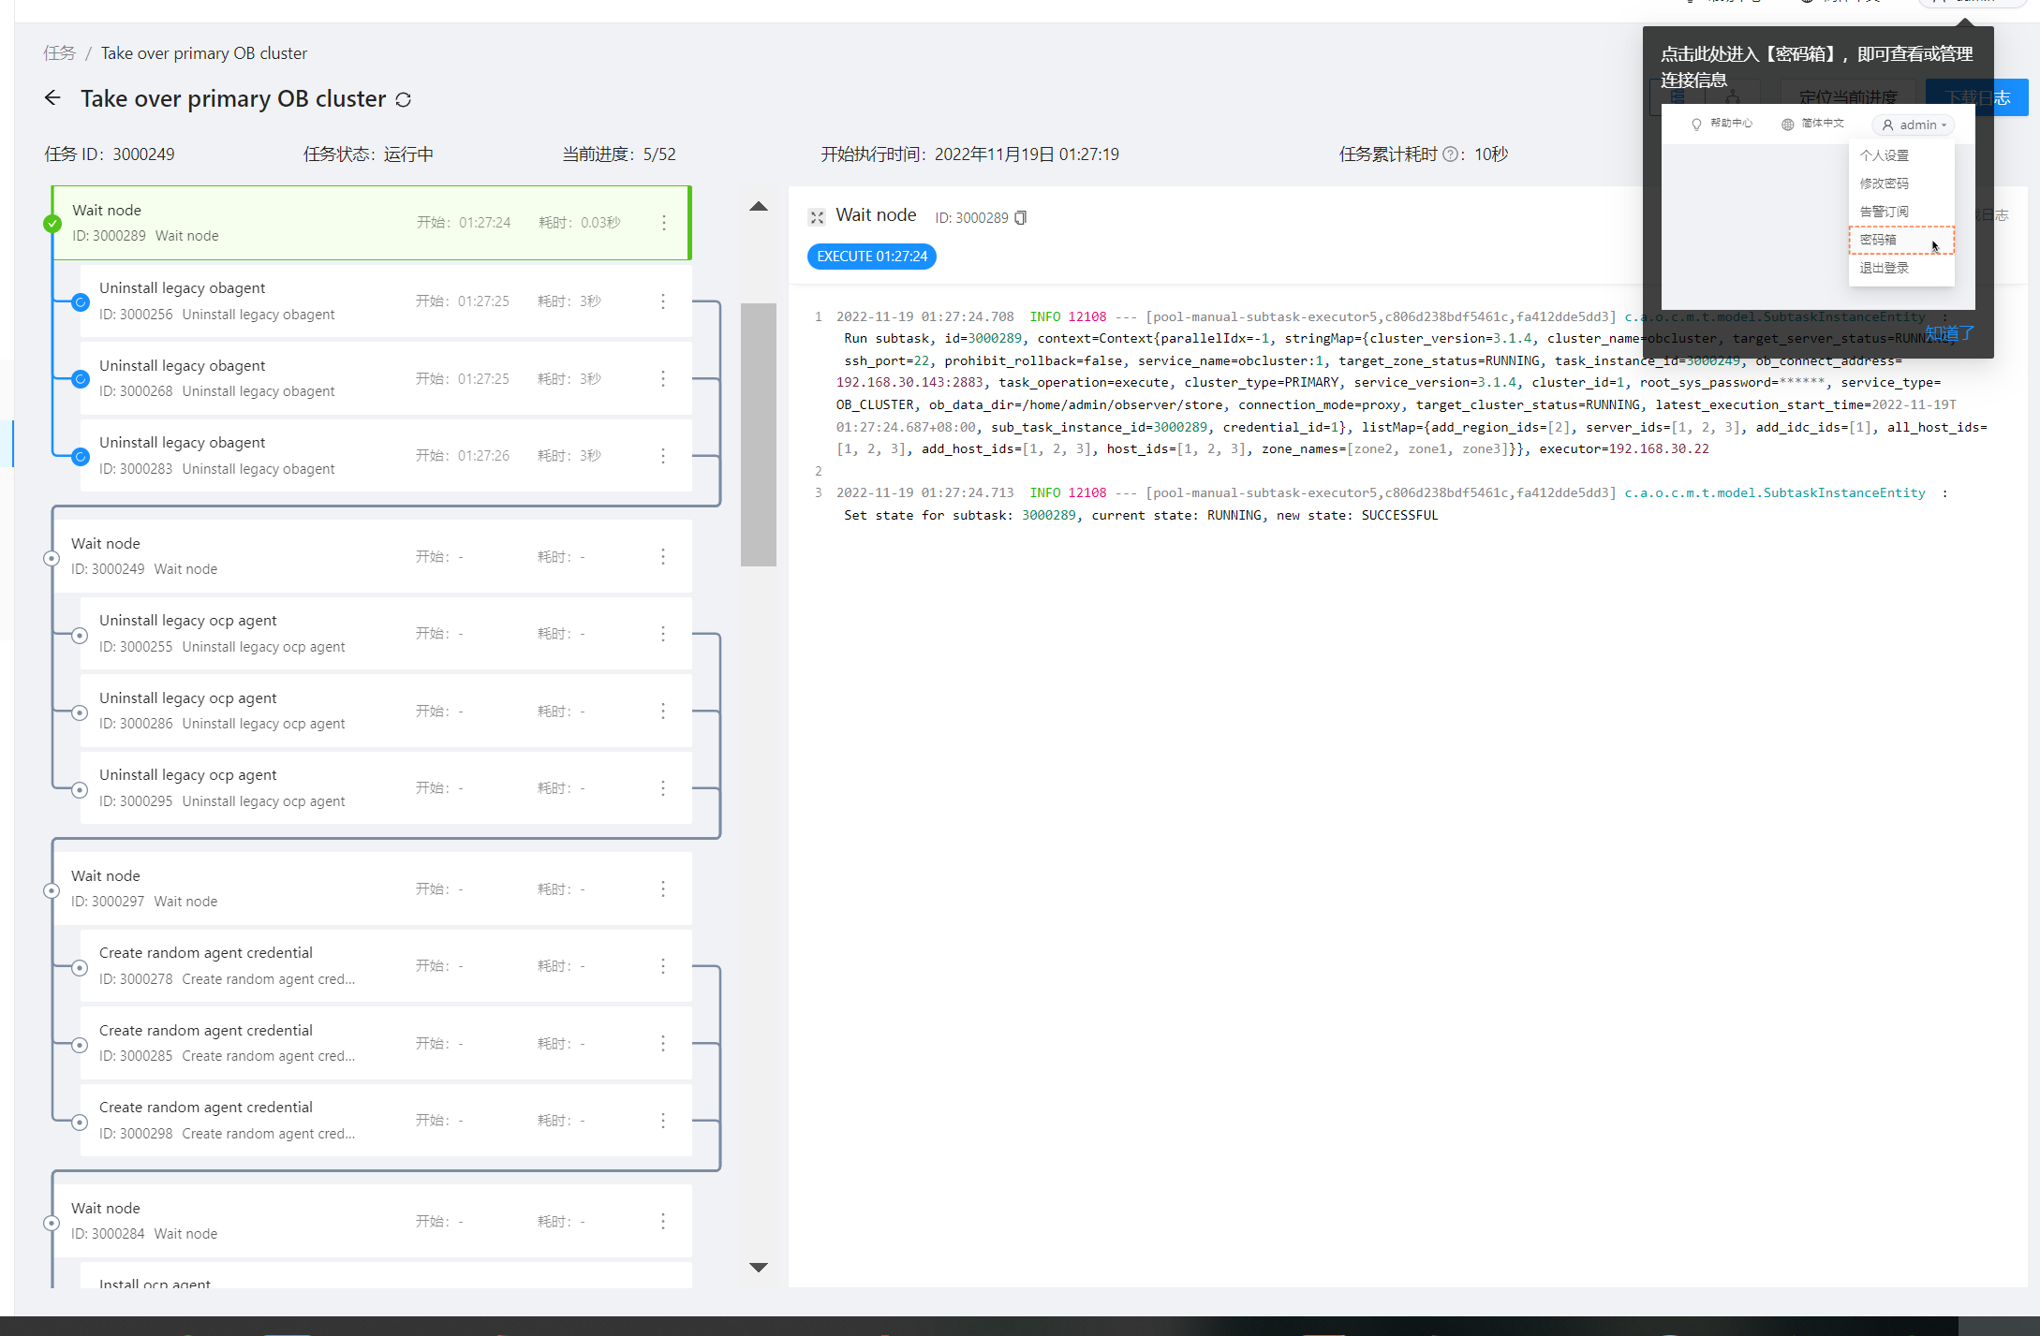
Task: Open the three-dot menu for Wait node 3000289
Action: coord(664,223)
